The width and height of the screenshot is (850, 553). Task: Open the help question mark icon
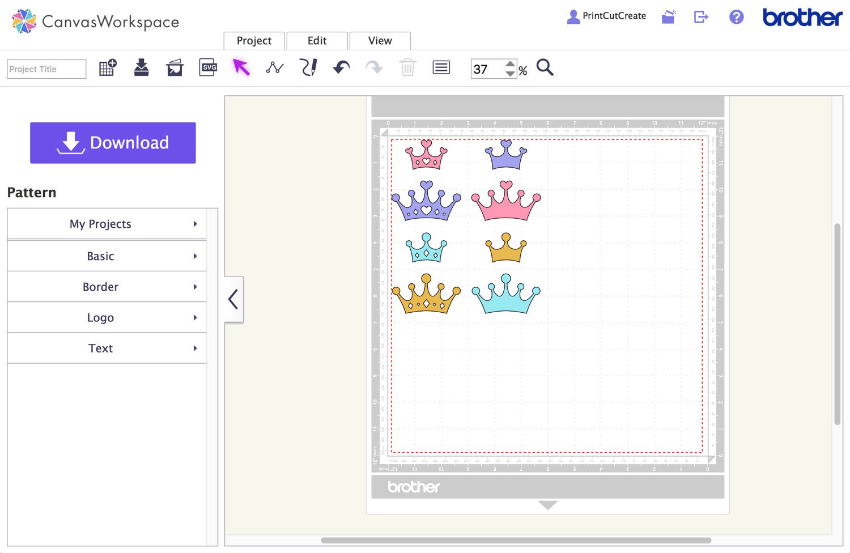point(736,17)
